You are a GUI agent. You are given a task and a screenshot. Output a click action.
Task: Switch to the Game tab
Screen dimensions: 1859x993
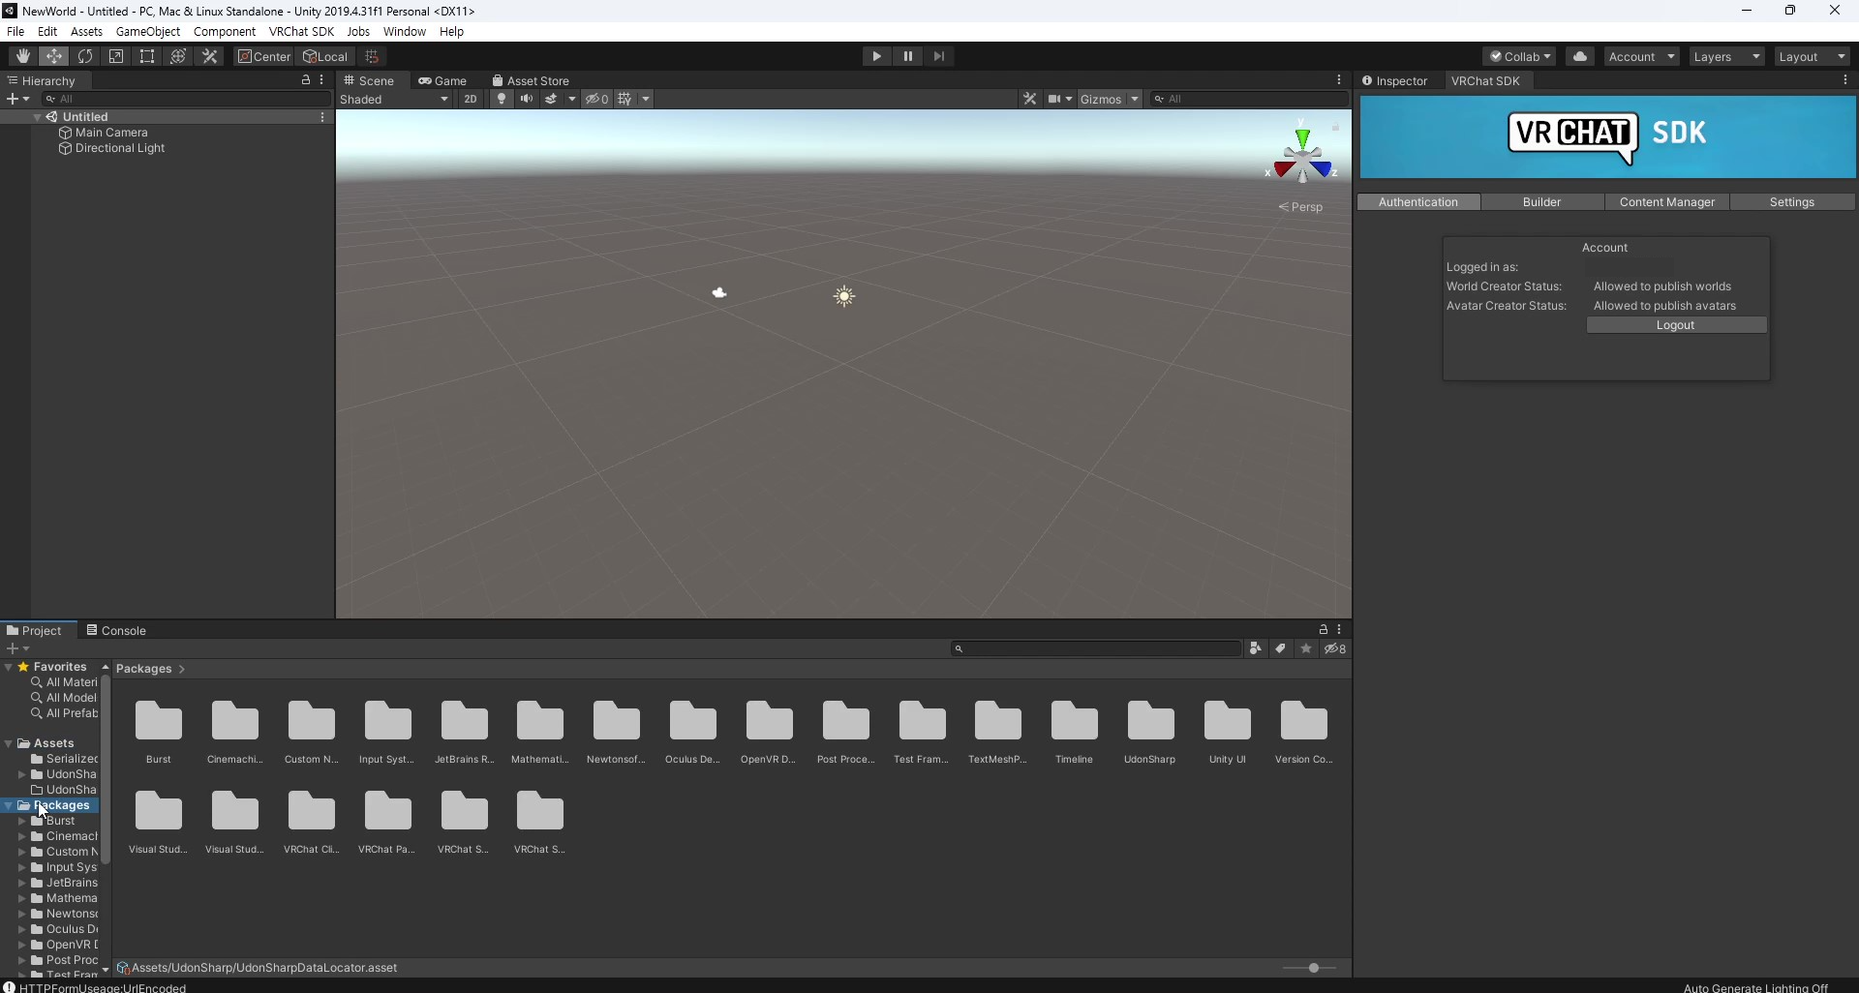(443, 80)
